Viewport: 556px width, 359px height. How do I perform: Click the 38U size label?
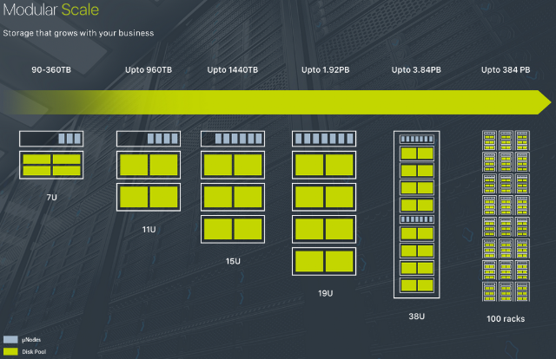pos(417,317)
